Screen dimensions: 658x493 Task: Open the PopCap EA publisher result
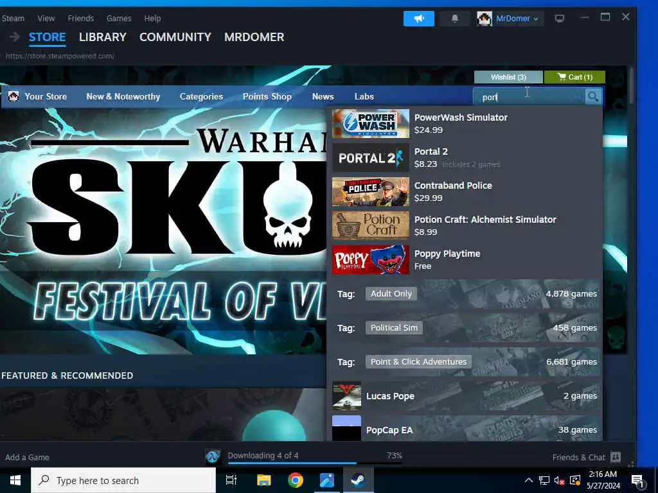(x=465, y=428)
